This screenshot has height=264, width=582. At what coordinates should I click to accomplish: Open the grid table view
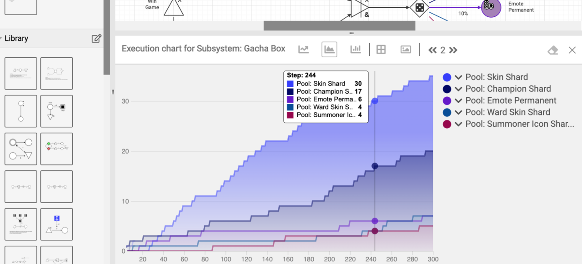pos(381,50)
